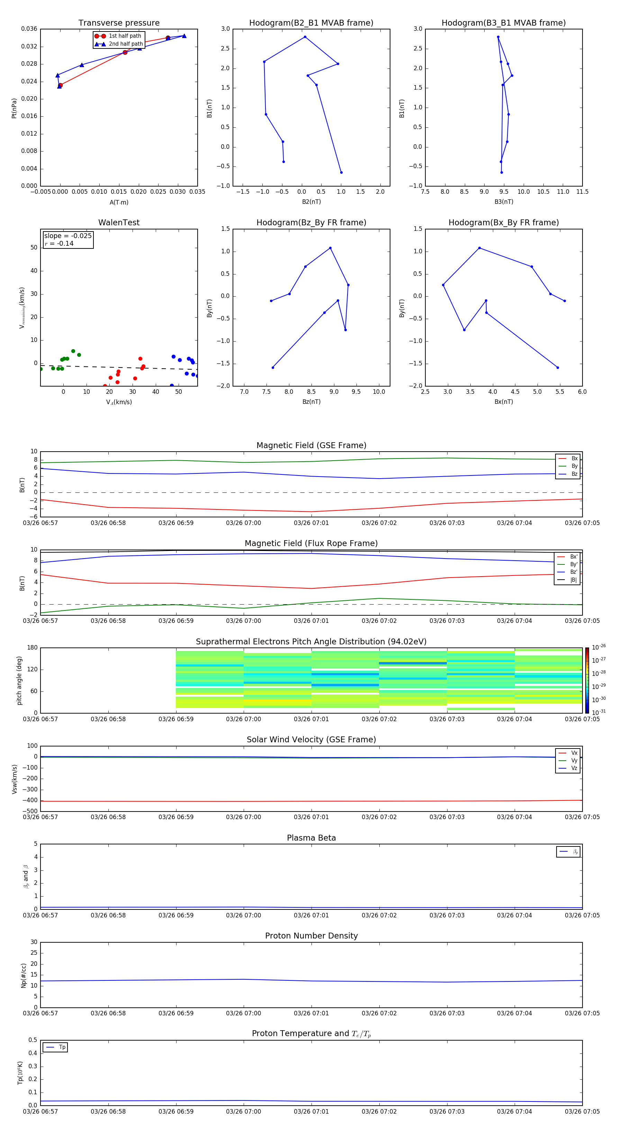Click the "B2(nT)" x-axis label
Screen dimensions: 623x1142
pos(311,202)
